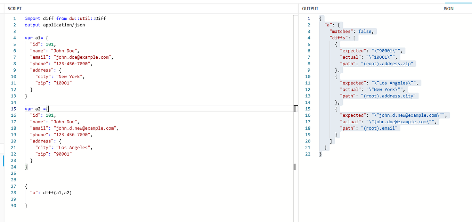
Task: Switch to the JSON output tab
Action: click(x=448, y=8)
